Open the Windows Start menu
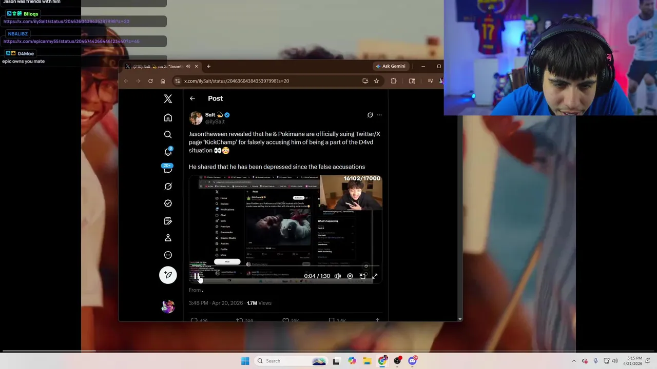Viewport: 657px width, 369px height. click(x=245, y=361)
